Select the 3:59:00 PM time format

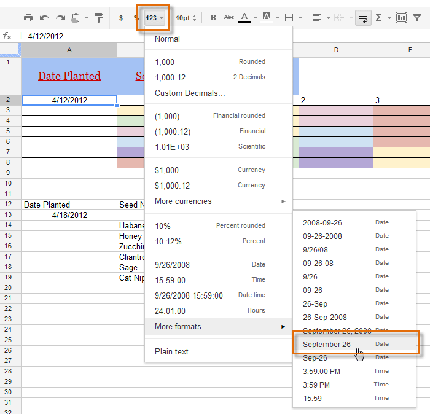point(354,371)
